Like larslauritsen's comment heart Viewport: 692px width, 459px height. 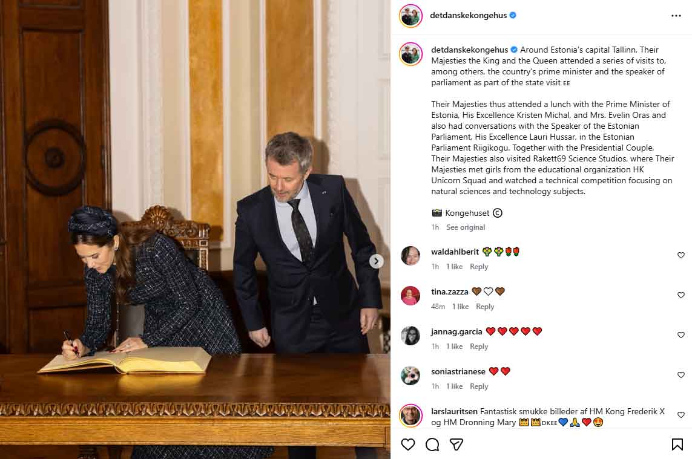click(681, 415)
